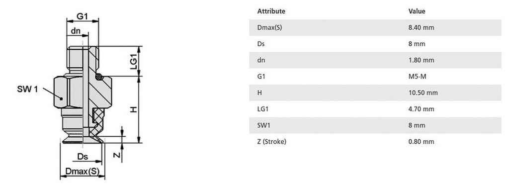This screenshot has height=192, width=509.
Task: Select the 8.40 mm value cell
Action: click(421, 28)
